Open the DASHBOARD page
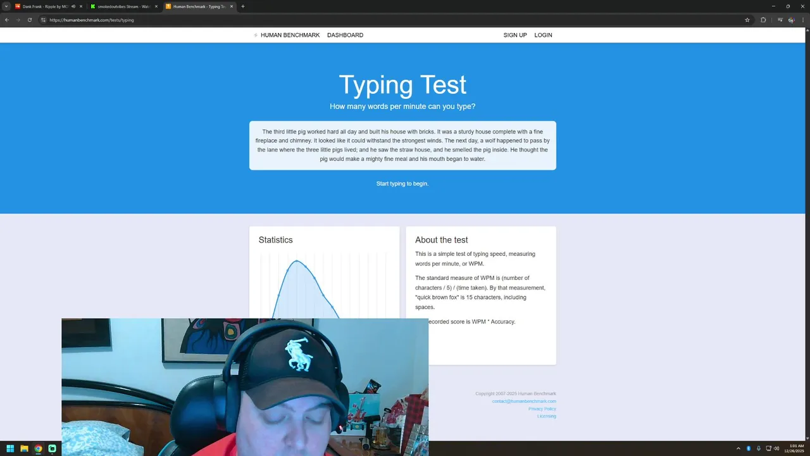The image size is (810, 456). click(345, 35)
